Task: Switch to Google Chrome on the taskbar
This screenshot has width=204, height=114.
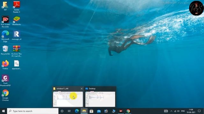Action: tap(128, 111)
